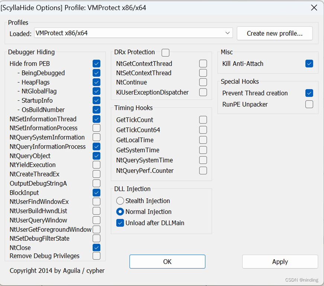The width and height of the screenshot is (324, 286).
Task: Enable GetLocalTime checkbox
Action: 203,140
